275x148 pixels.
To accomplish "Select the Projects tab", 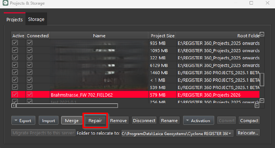I will pyautogui.click(x=14, y=19).
